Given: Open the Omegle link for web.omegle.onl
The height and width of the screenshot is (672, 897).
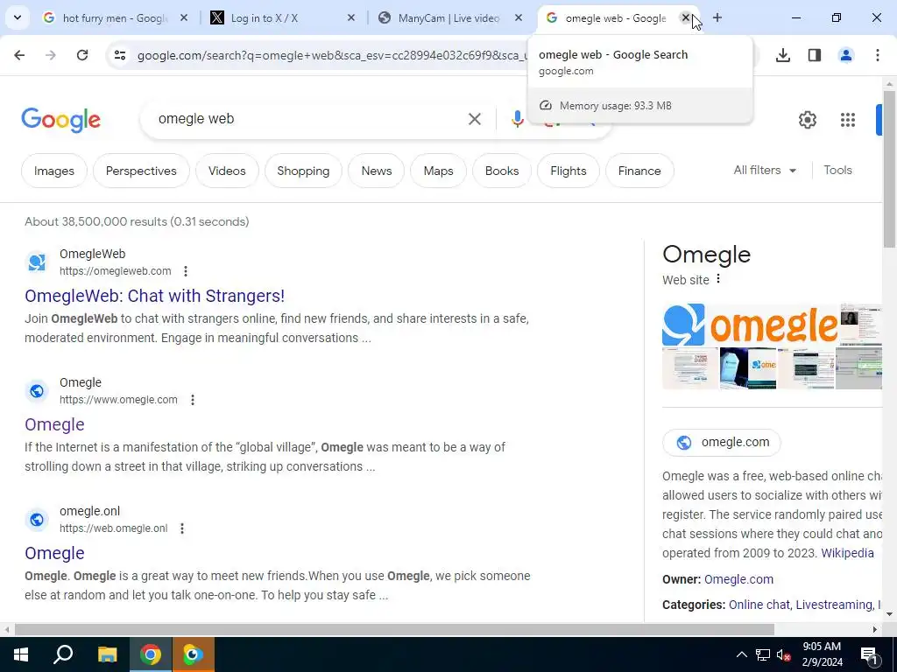Looking at the screenshot, I should [54, 553].
